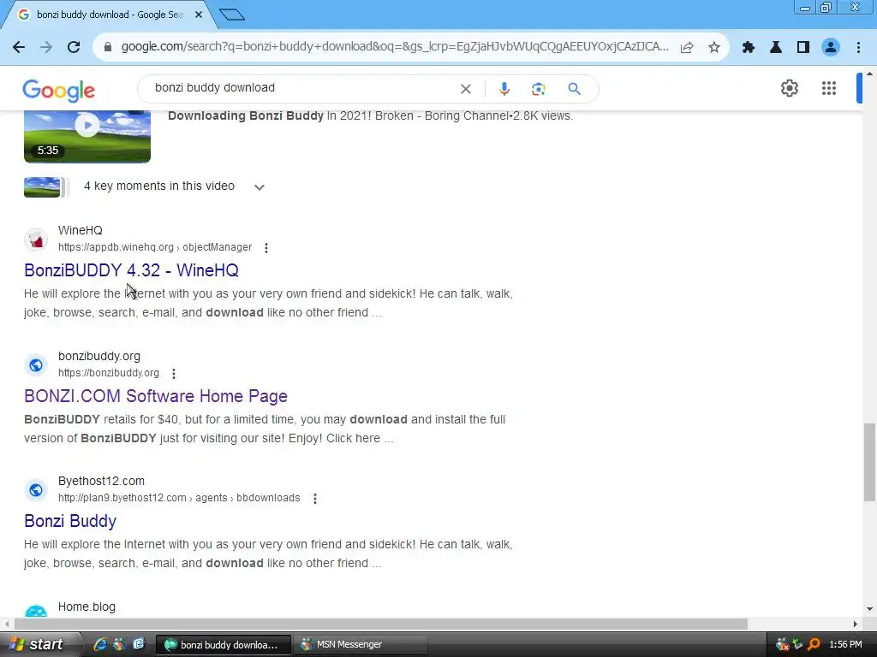The width and height of the screenshot is (877, 657).
Task: Click the MSN Messenger tray icon
Action: tap(782, 645)
